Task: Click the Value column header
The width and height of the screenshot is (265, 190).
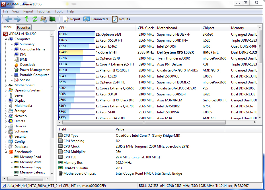Action: pyautogui.click(x=169, y=129)
